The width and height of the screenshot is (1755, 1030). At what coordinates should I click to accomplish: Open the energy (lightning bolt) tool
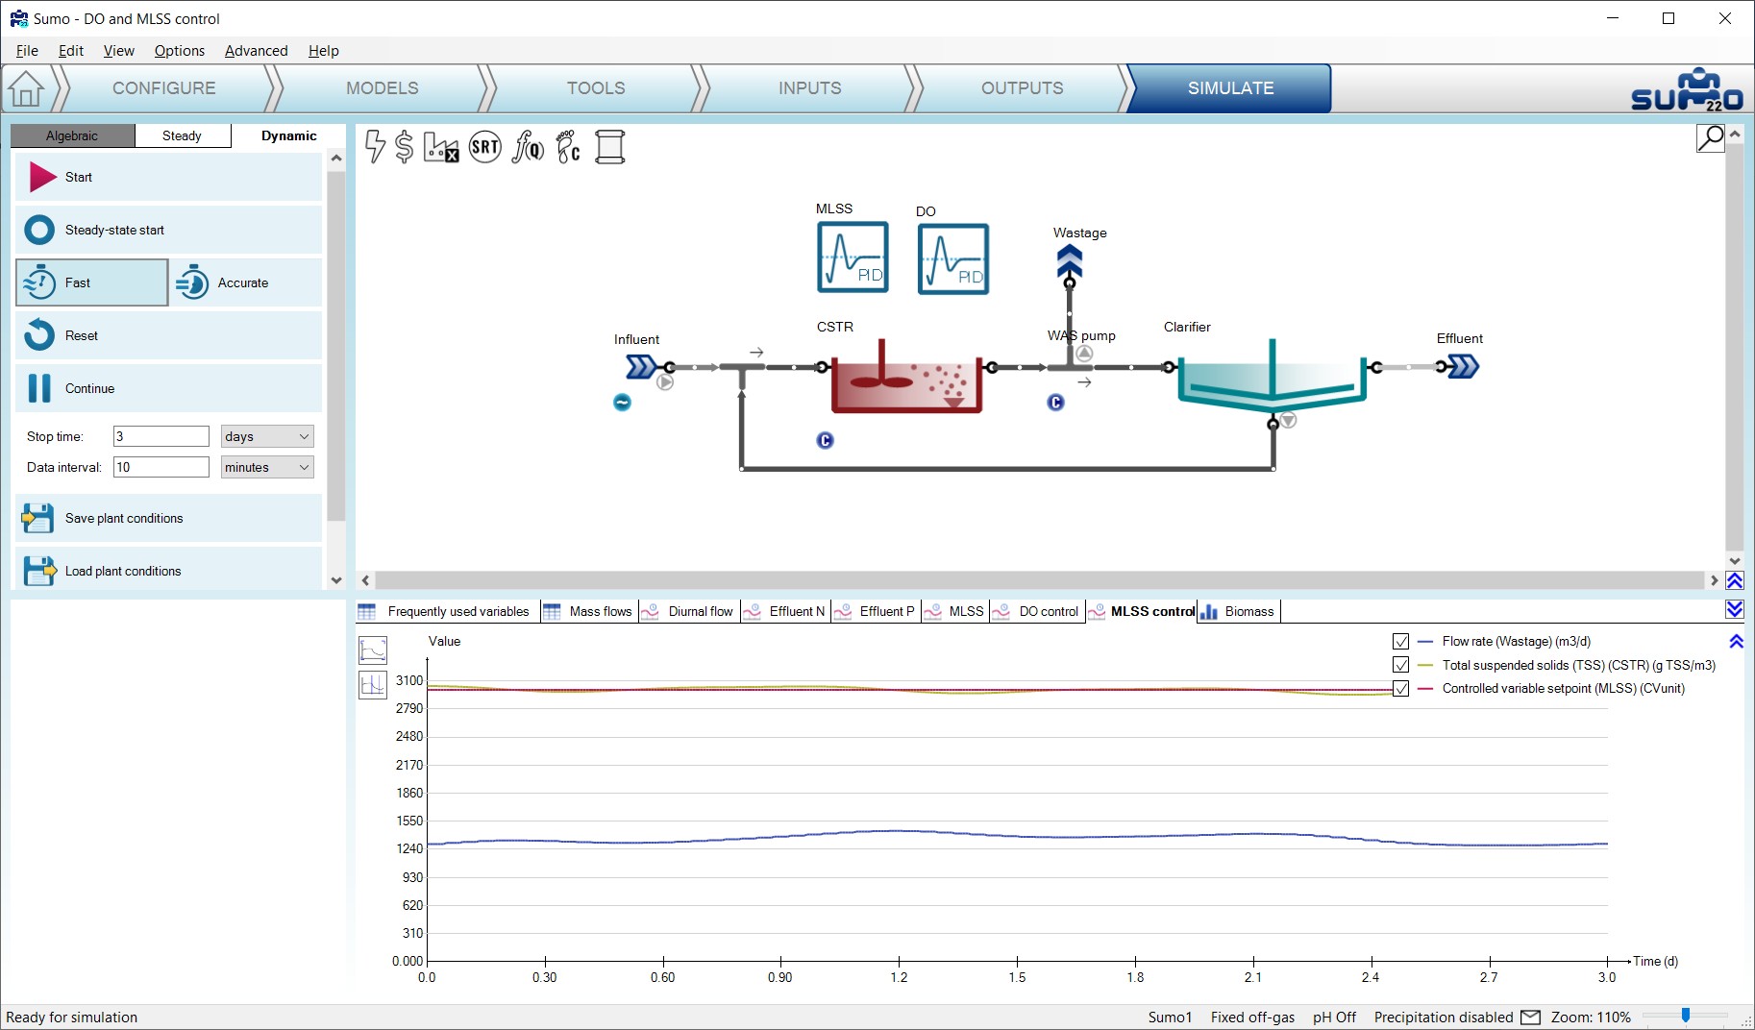point(375,147)
